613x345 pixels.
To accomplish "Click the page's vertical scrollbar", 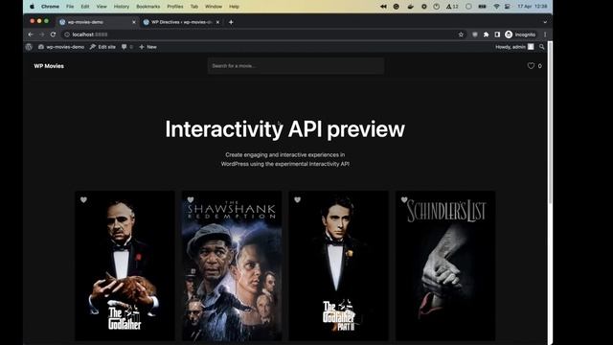I will point(550,122).
